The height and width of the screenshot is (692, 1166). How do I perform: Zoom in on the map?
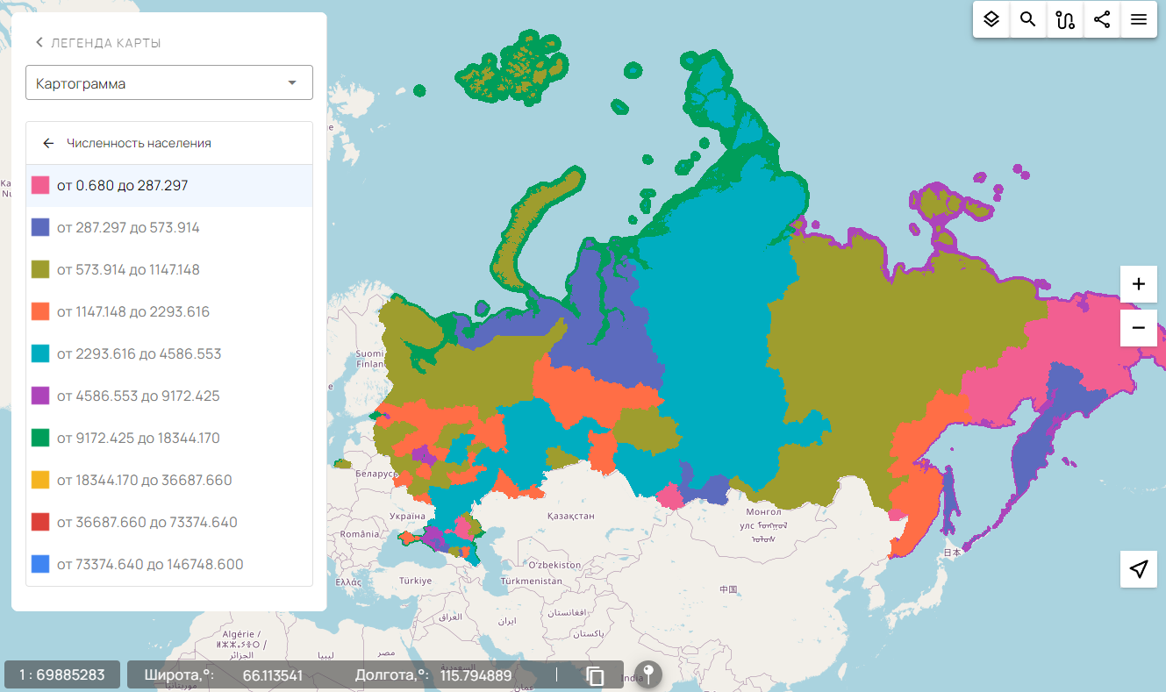1139,284
